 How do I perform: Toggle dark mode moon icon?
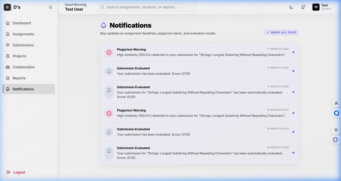[291, 7]
